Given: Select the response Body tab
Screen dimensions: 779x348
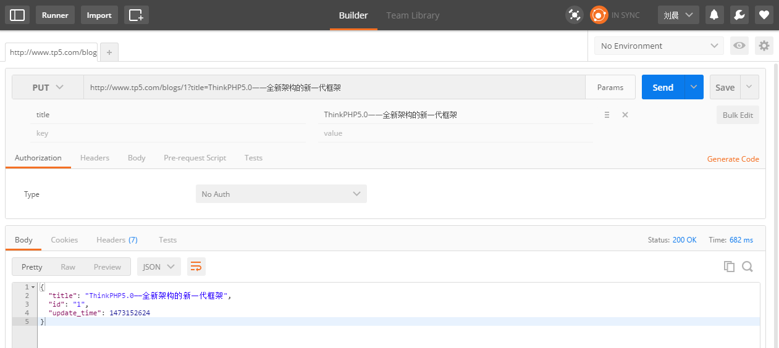Looking at the screenshot, I should click(23, 240).
